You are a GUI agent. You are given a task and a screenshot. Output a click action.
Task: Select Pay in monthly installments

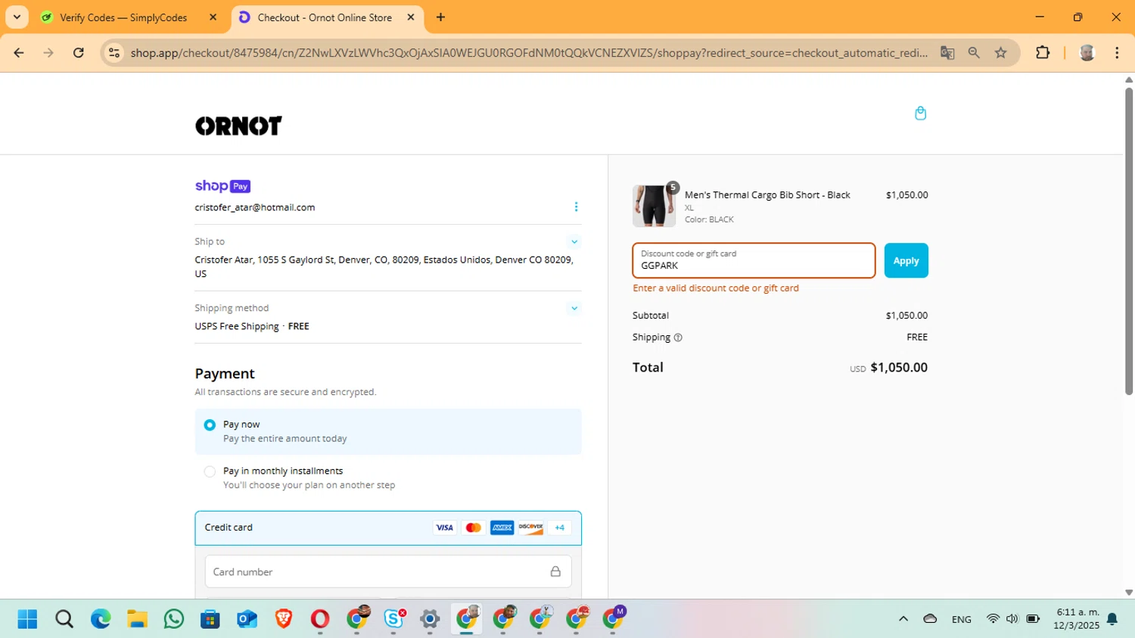[210, 471]
